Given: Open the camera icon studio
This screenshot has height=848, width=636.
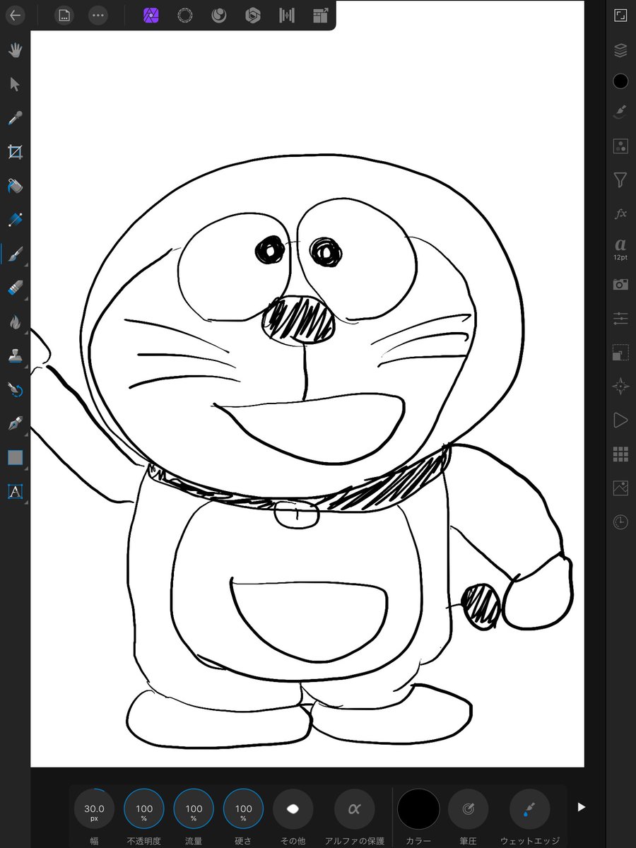Looking at the screenshot, I should [620, 284].
